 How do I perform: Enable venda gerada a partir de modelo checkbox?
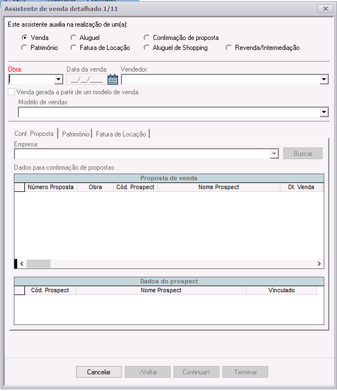point(12,92)
